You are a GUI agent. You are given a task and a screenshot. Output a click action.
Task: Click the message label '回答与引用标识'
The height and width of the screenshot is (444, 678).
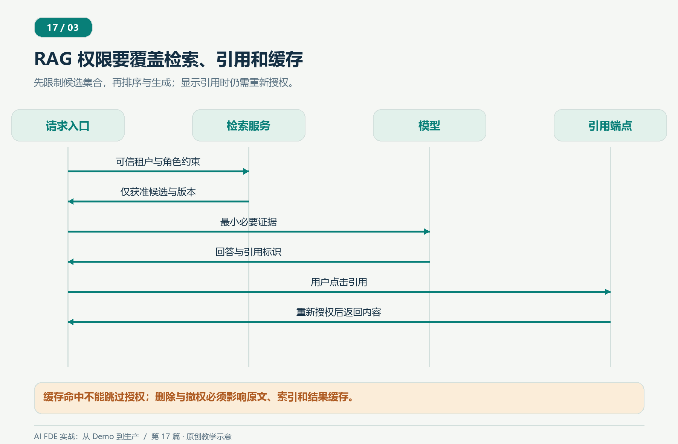(249, 252)
